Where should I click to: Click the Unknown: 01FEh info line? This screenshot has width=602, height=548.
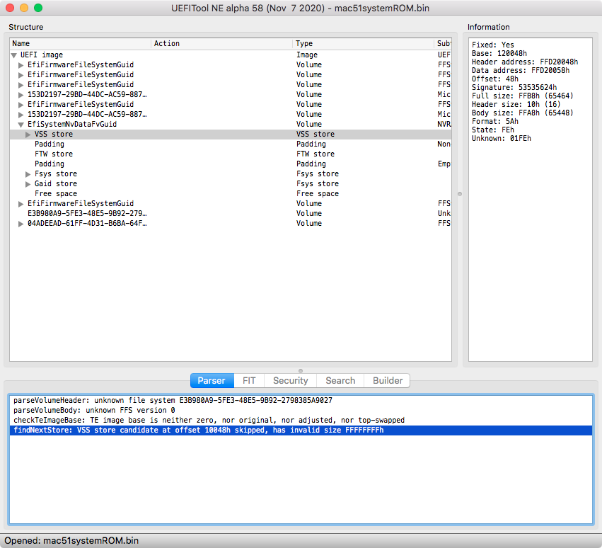click(502, 139)
